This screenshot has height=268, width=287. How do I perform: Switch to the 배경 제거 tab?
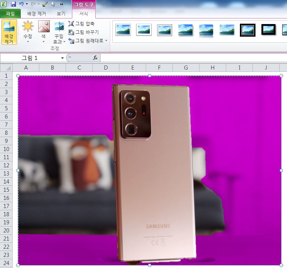click(37, 14)
